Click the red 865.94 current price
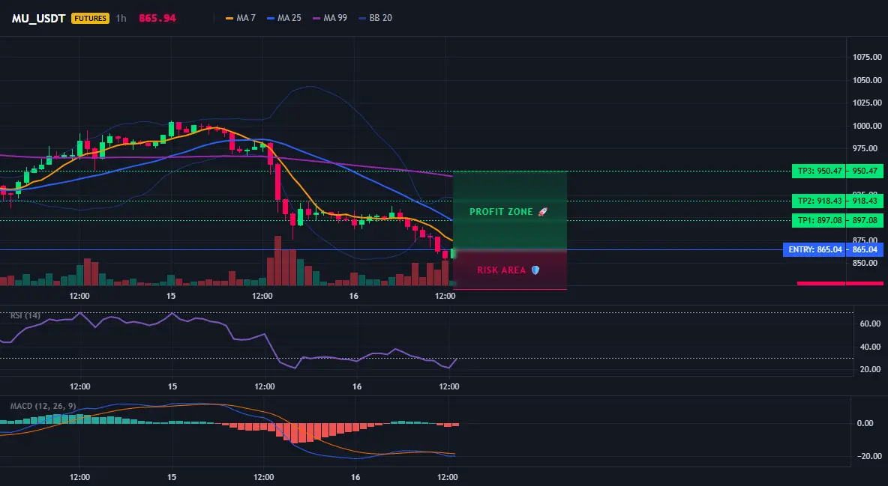Viewport: 888px width, 486px height. [157, 18]
